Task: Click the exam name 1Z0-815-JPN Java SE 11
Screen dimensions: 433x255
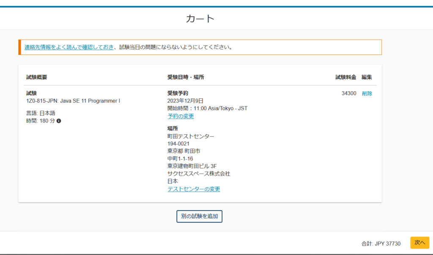Action: coord(73,101)
